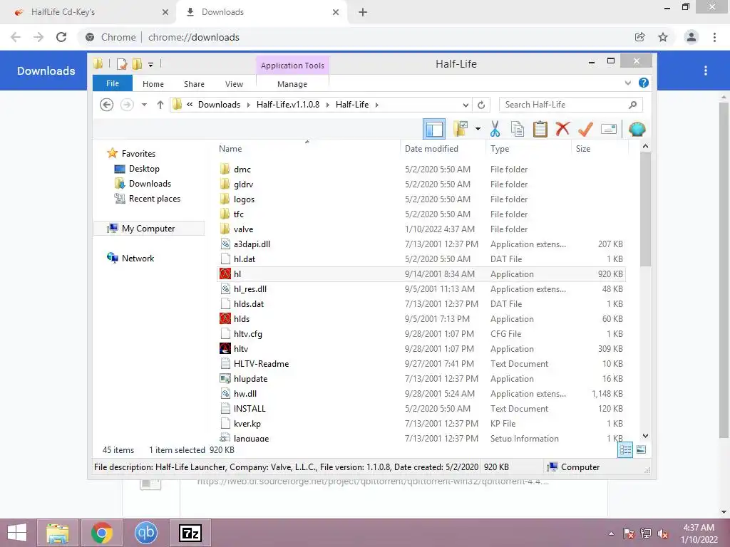Click the magnifier icon in search box
This screenshot has height=547, width=730.
click(632, 105)
